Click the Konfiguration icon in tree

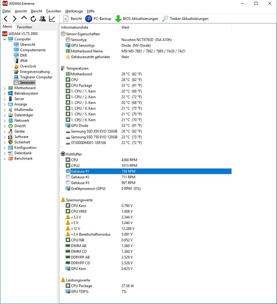coord(11,148)
